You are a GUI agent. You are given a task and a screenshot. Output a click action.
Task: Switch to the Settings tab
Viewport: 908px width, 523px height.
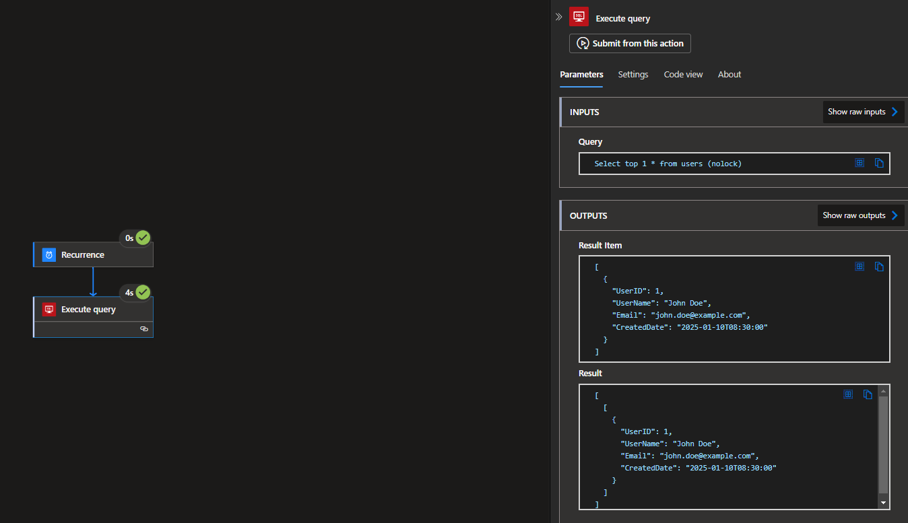click(x=633, y=75)
